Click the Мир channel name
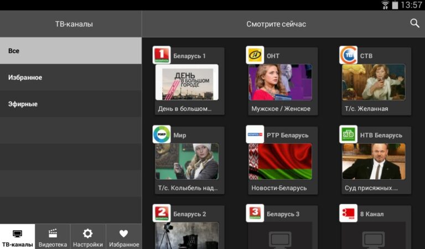The height and width of the screenshot is (249, 425). (x=180, y=135)
